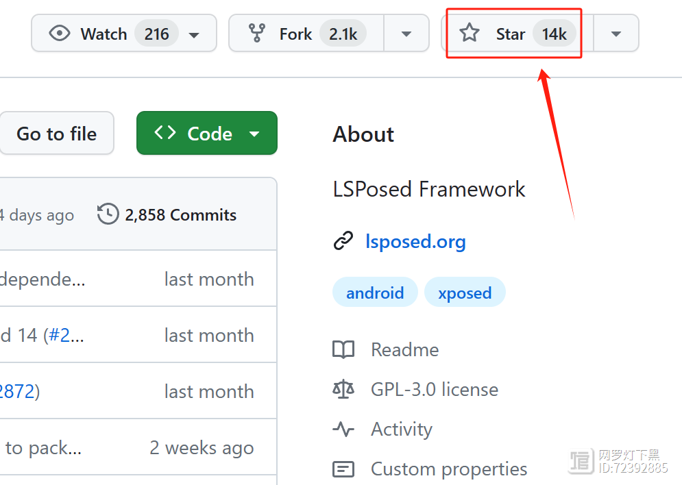Viewport: 682px width, 485px height.
Task: Star this repository
Action: (517, 34)
